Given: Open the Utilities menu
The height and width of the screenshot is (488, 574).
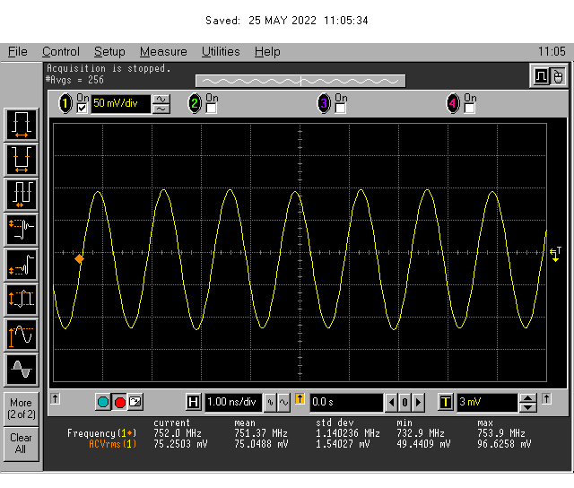Looking at the screenshot, I should coord(221,52).
